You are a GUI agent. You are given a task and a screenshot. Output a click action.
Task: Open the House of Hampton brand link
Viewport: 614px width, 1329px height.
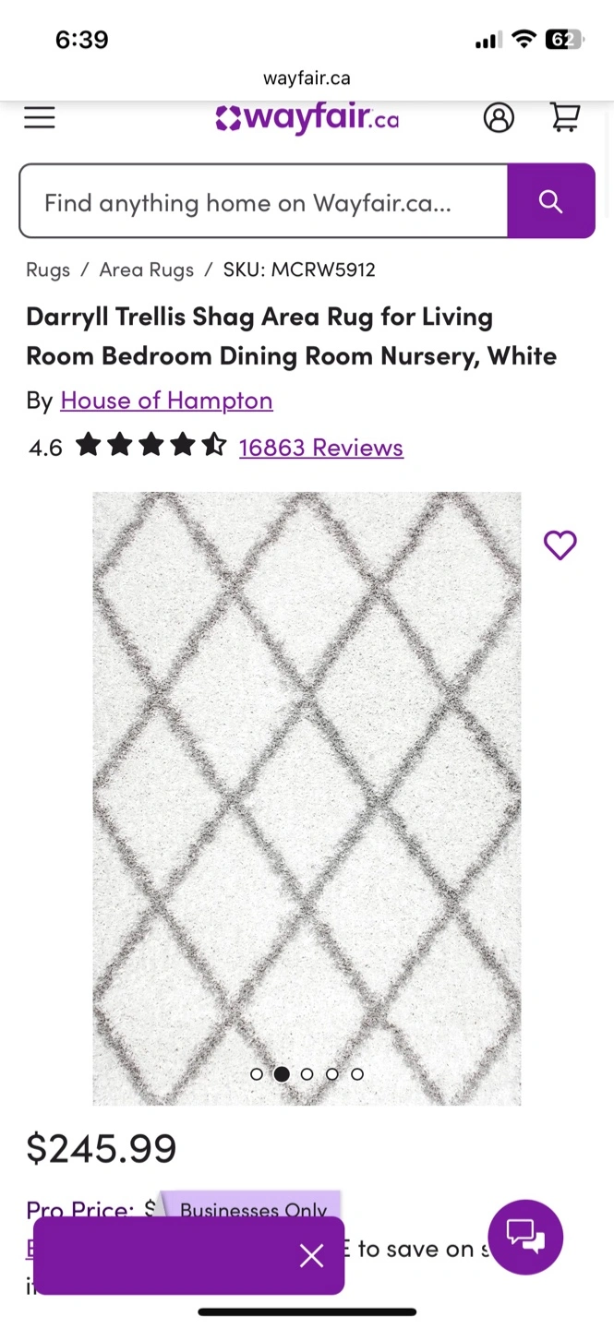pos(166,400)
